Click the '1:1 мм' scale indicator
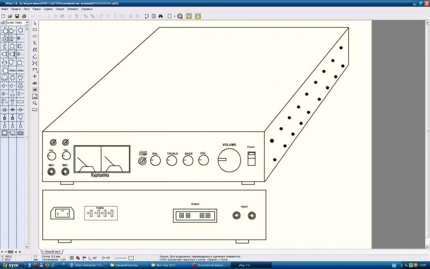Screen dimensions: 430x269 [35, 258]
